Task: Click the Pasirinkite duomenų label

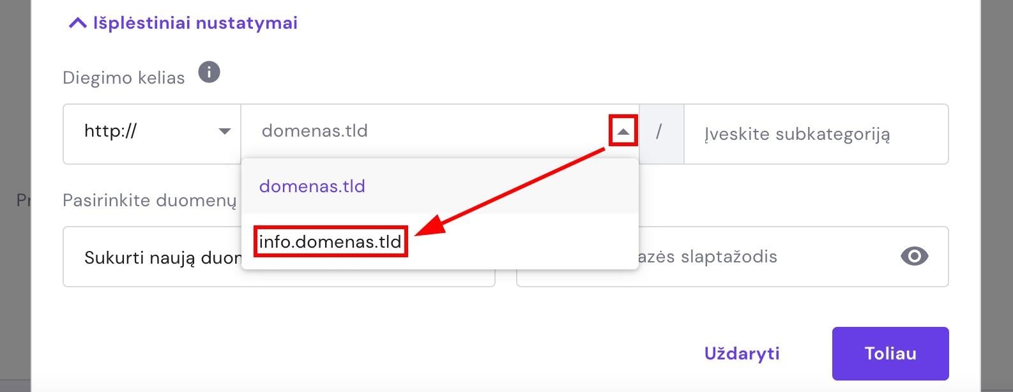Action: tap(149, 200)
